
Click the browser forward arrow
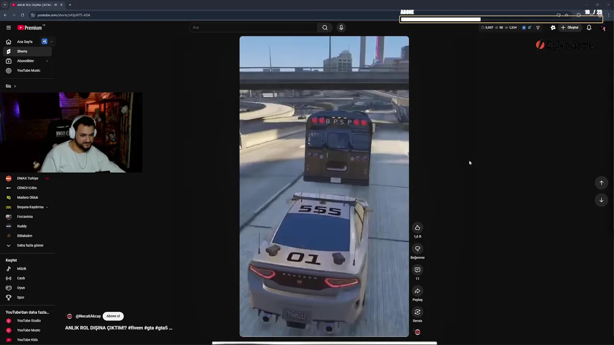[13, 15]
